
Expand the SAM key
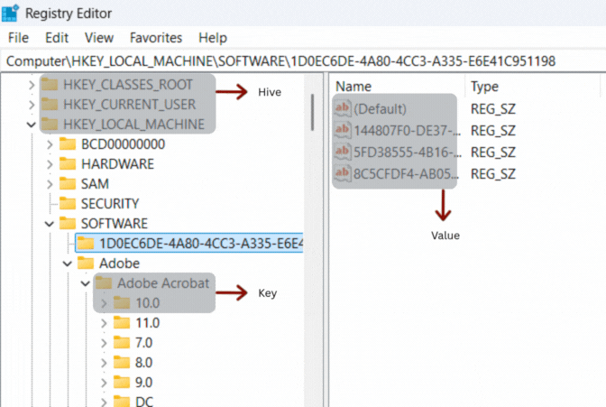coord(50,184)
